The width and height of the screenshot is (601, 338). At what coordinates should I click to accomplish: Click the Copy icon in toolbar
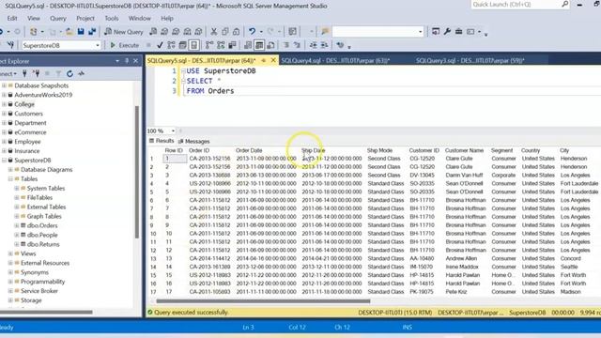(225, 31)
